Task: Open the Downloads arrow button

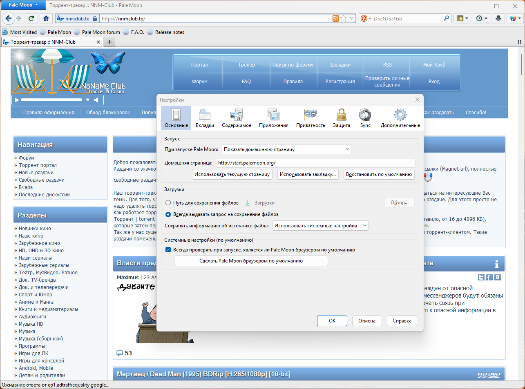Action: [498, 18]
